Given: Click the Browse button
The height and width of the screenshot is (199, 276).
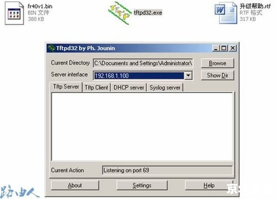Looking at the screenshot, I should point(217,63).
